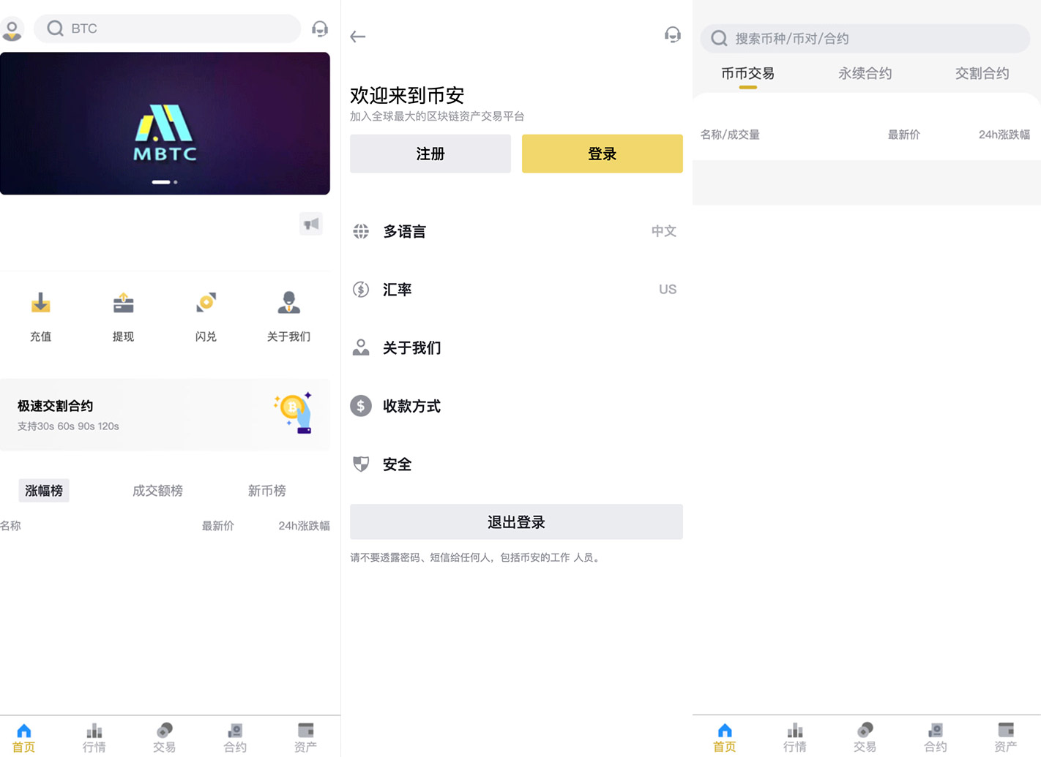Image resolution: width=1041 pixels, height=757 pixels.
Task: Click the BTC search field
Action: coord(168,29)
